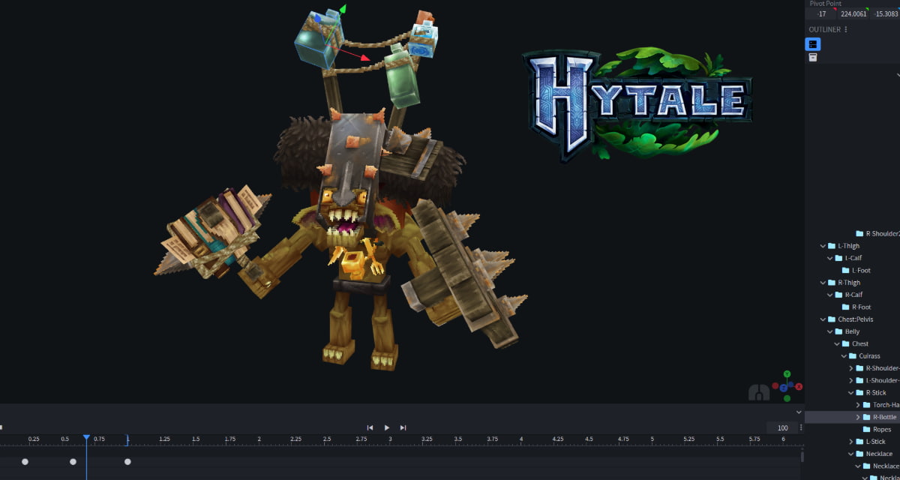Collapse the Belly group
Screen dimensions: 900x480
click(x=829, y=331)
